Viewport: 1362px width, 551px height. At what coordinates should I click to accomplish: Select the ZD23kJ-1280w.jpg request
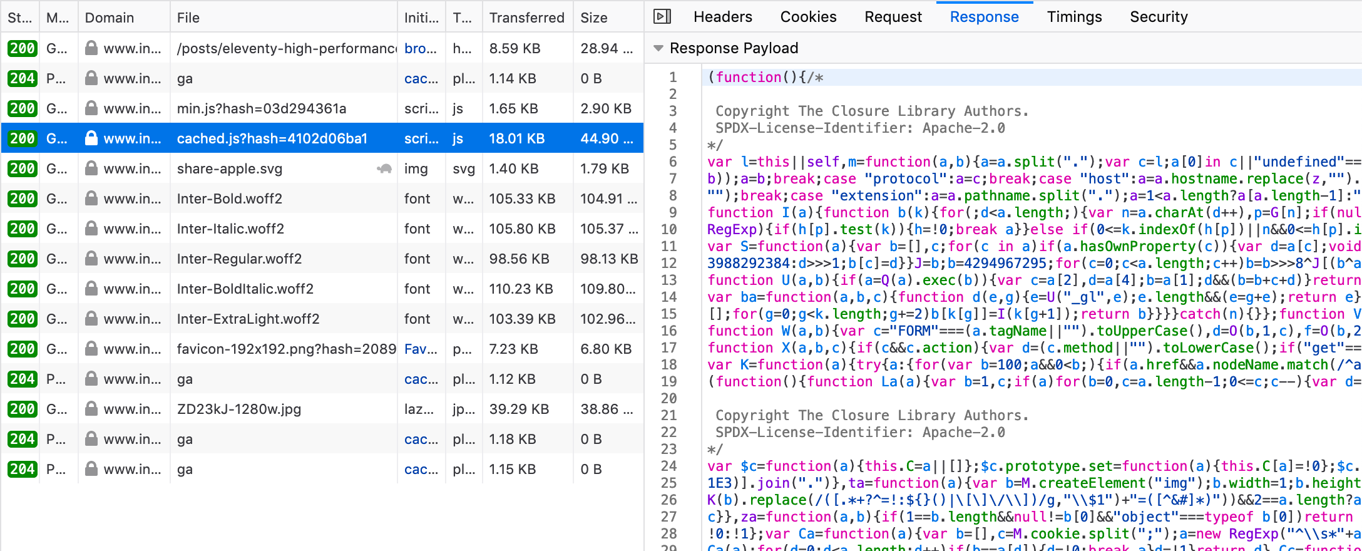click(322, 408)
